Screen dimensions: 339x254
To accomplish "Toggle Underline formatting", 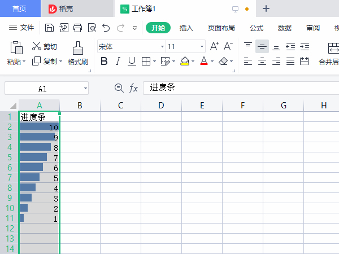I will [132, 61].
